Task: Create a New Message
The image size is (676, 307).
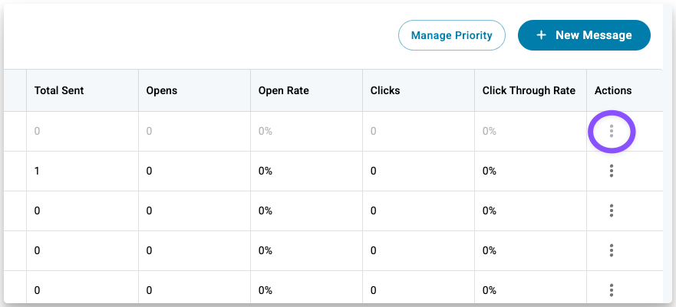Action: (x=584, y=35)
